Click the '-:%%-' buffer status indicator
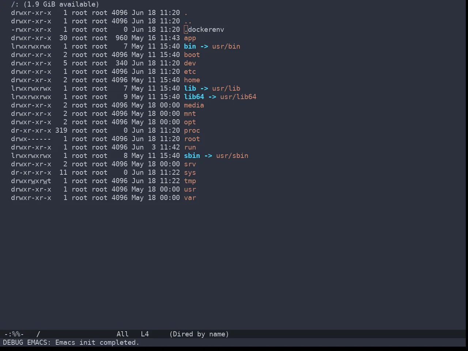The width and height of the screenshot is (468, 351). pos(14,334)
